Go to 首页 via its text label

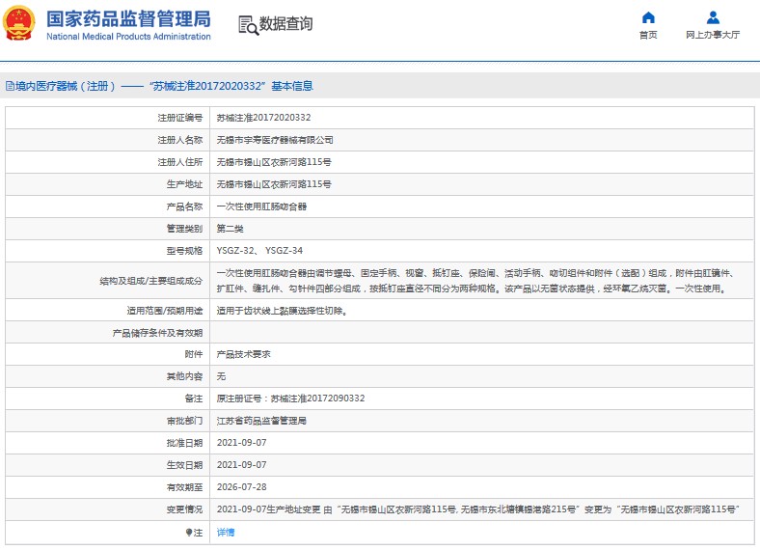point(648,35)
